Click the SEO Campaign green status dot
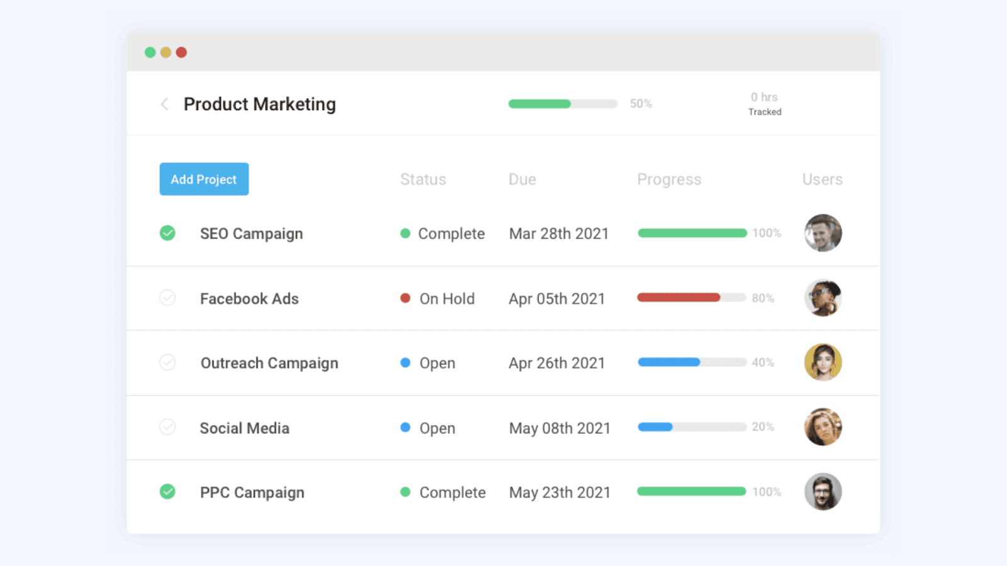The width and height of the screenshot is (1007, 566). click(405, 233)
